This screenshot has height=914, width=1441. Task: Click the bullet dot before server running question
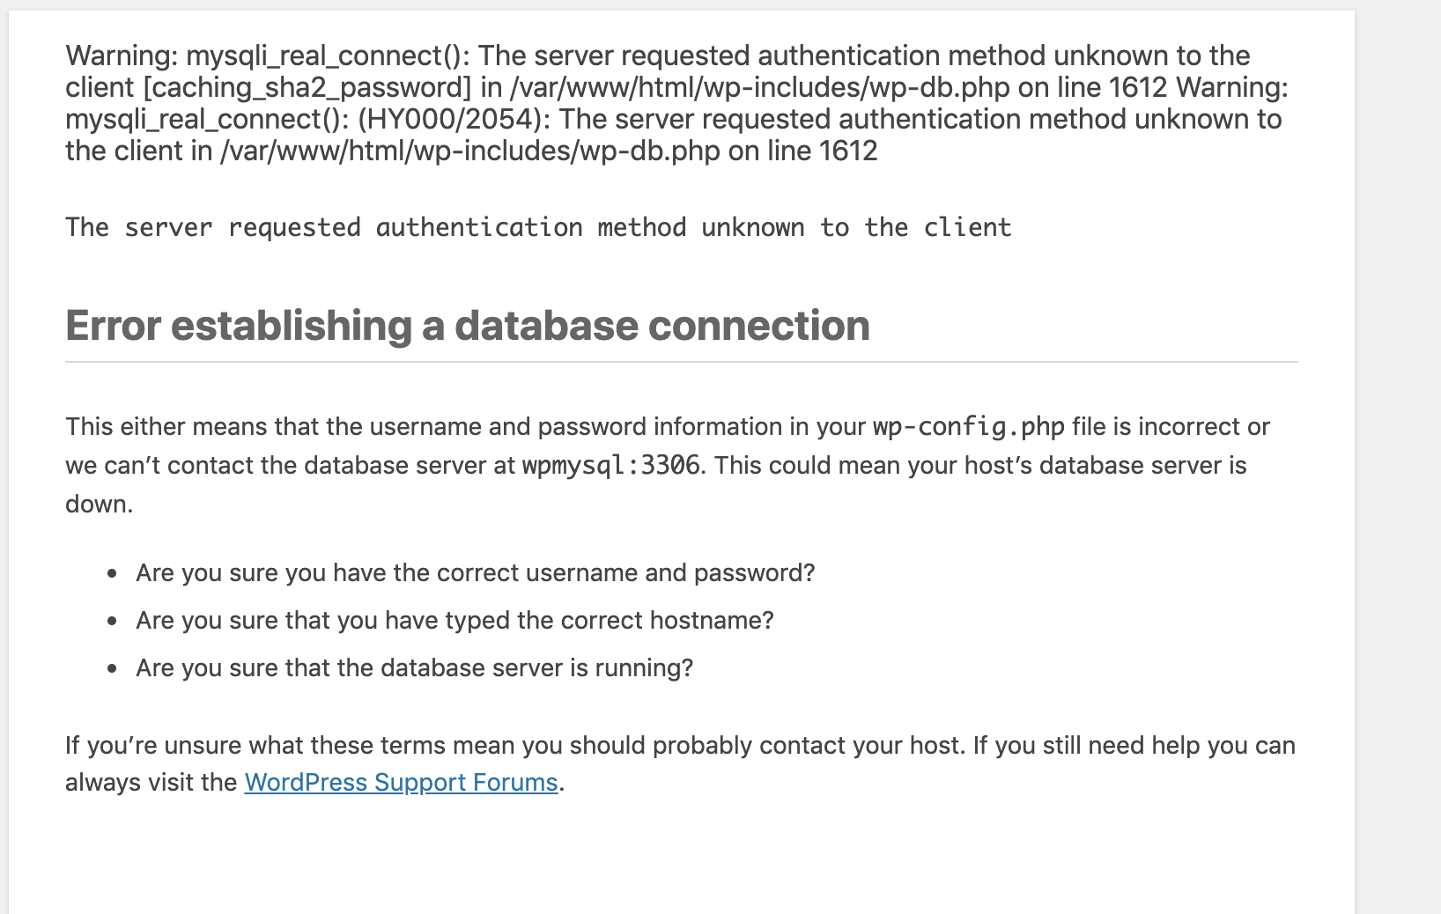[x=112, y=669]
